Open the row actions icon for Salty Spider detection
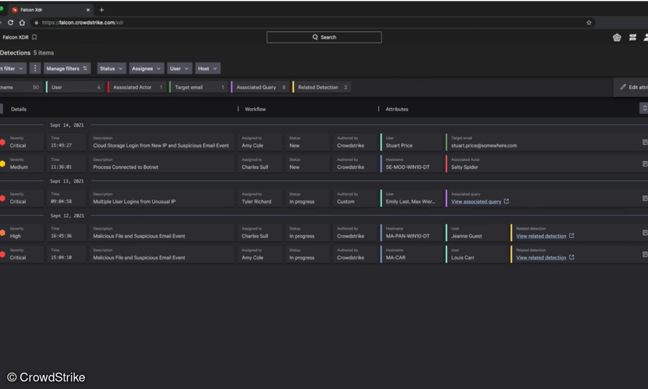The image size is (648, 389). pos(645,164)
